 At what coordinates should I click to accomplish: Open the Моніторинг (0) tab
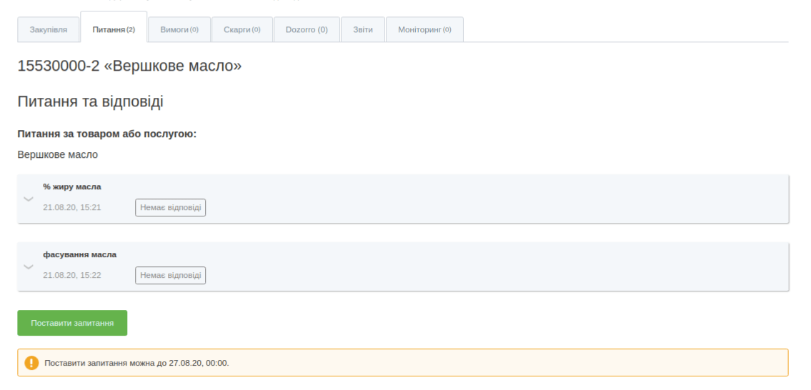(x=424, y=29)
